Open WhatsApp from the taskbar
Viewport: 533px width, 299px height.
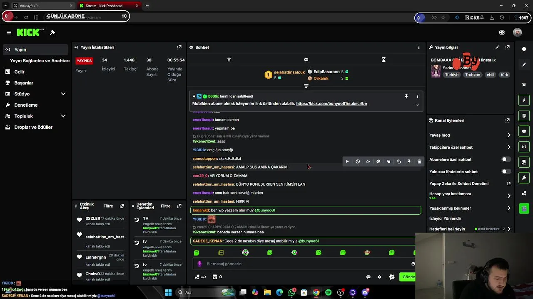coord(292,292)
